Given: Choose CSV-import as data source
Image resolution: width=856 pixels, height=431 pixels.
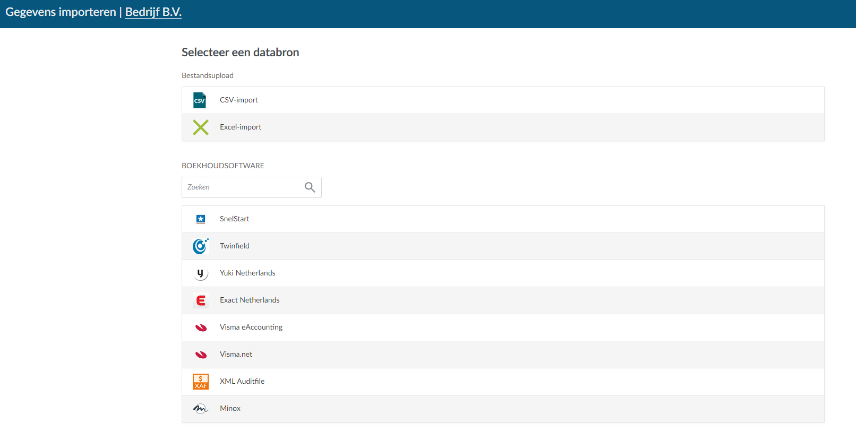Looking at the screenshot, I should 503,100.
